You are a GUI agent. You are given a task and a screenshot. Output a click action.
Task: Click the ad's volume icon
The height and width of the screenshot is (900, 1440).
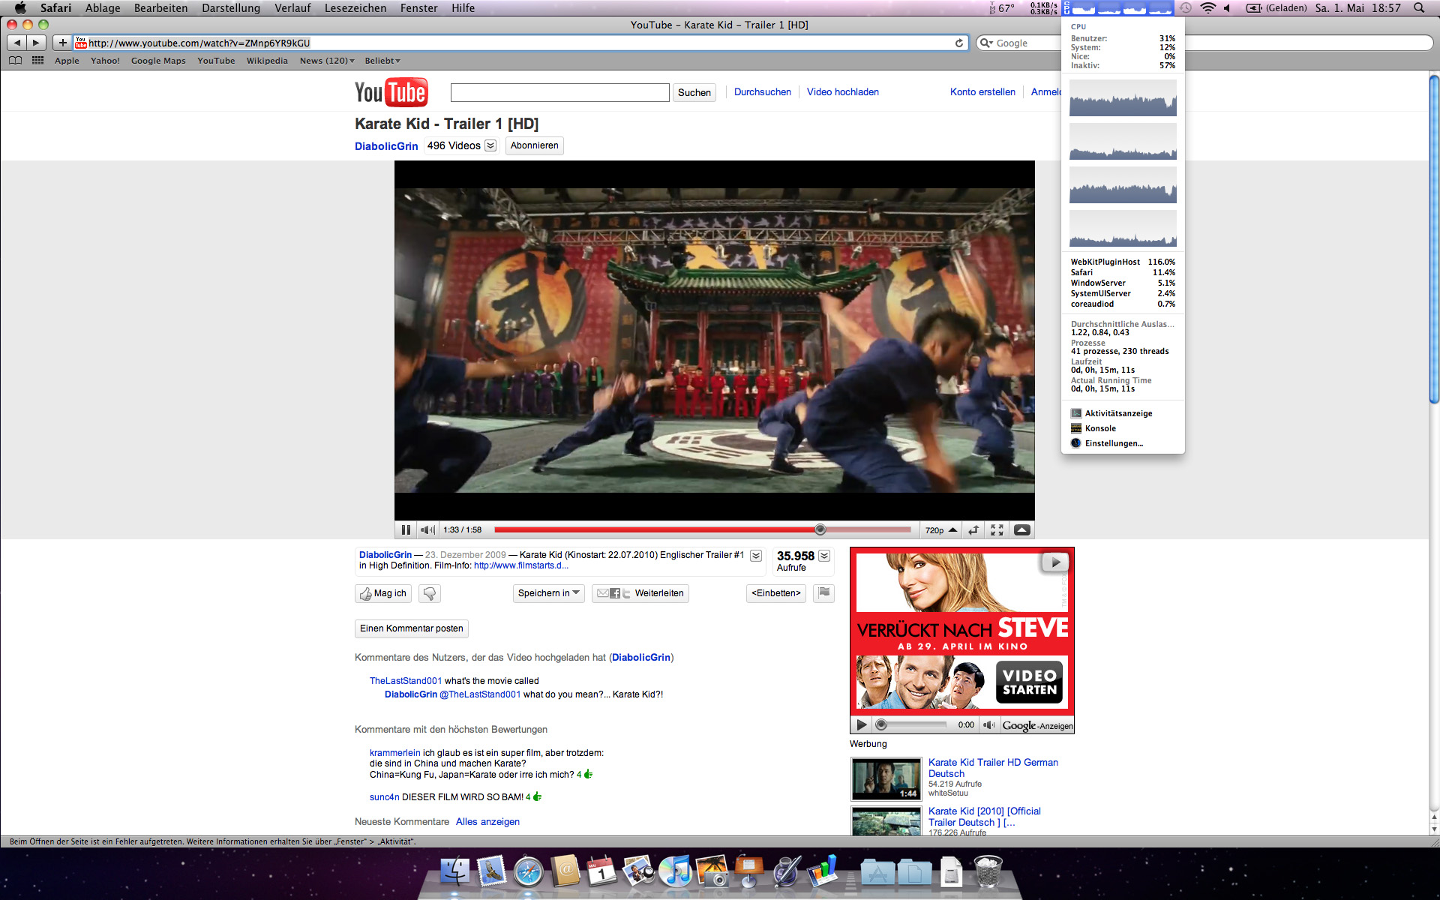point(988,724)
